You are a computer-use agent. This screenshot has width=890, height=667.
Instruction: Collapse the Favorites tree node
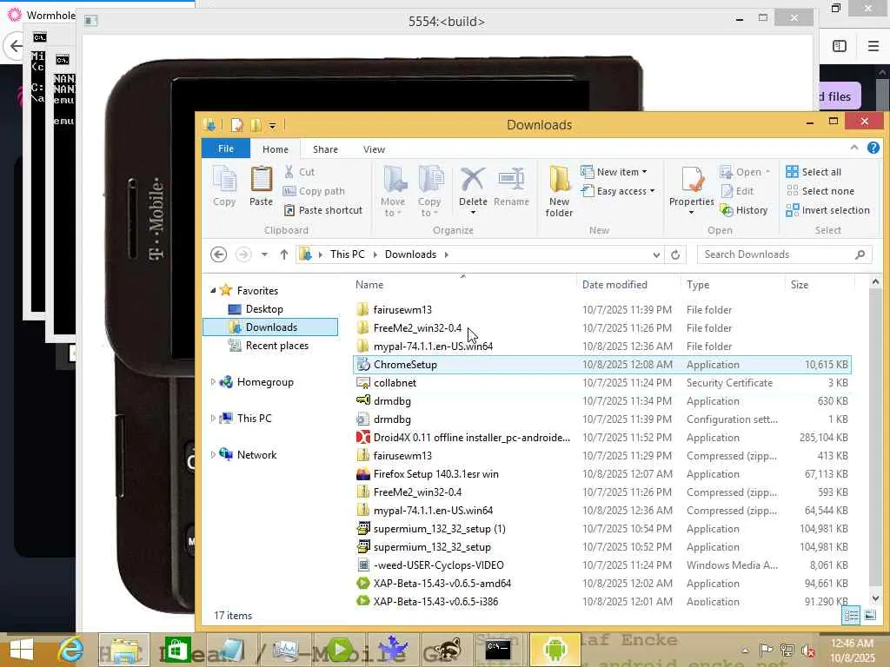click(x=213, y=290)
